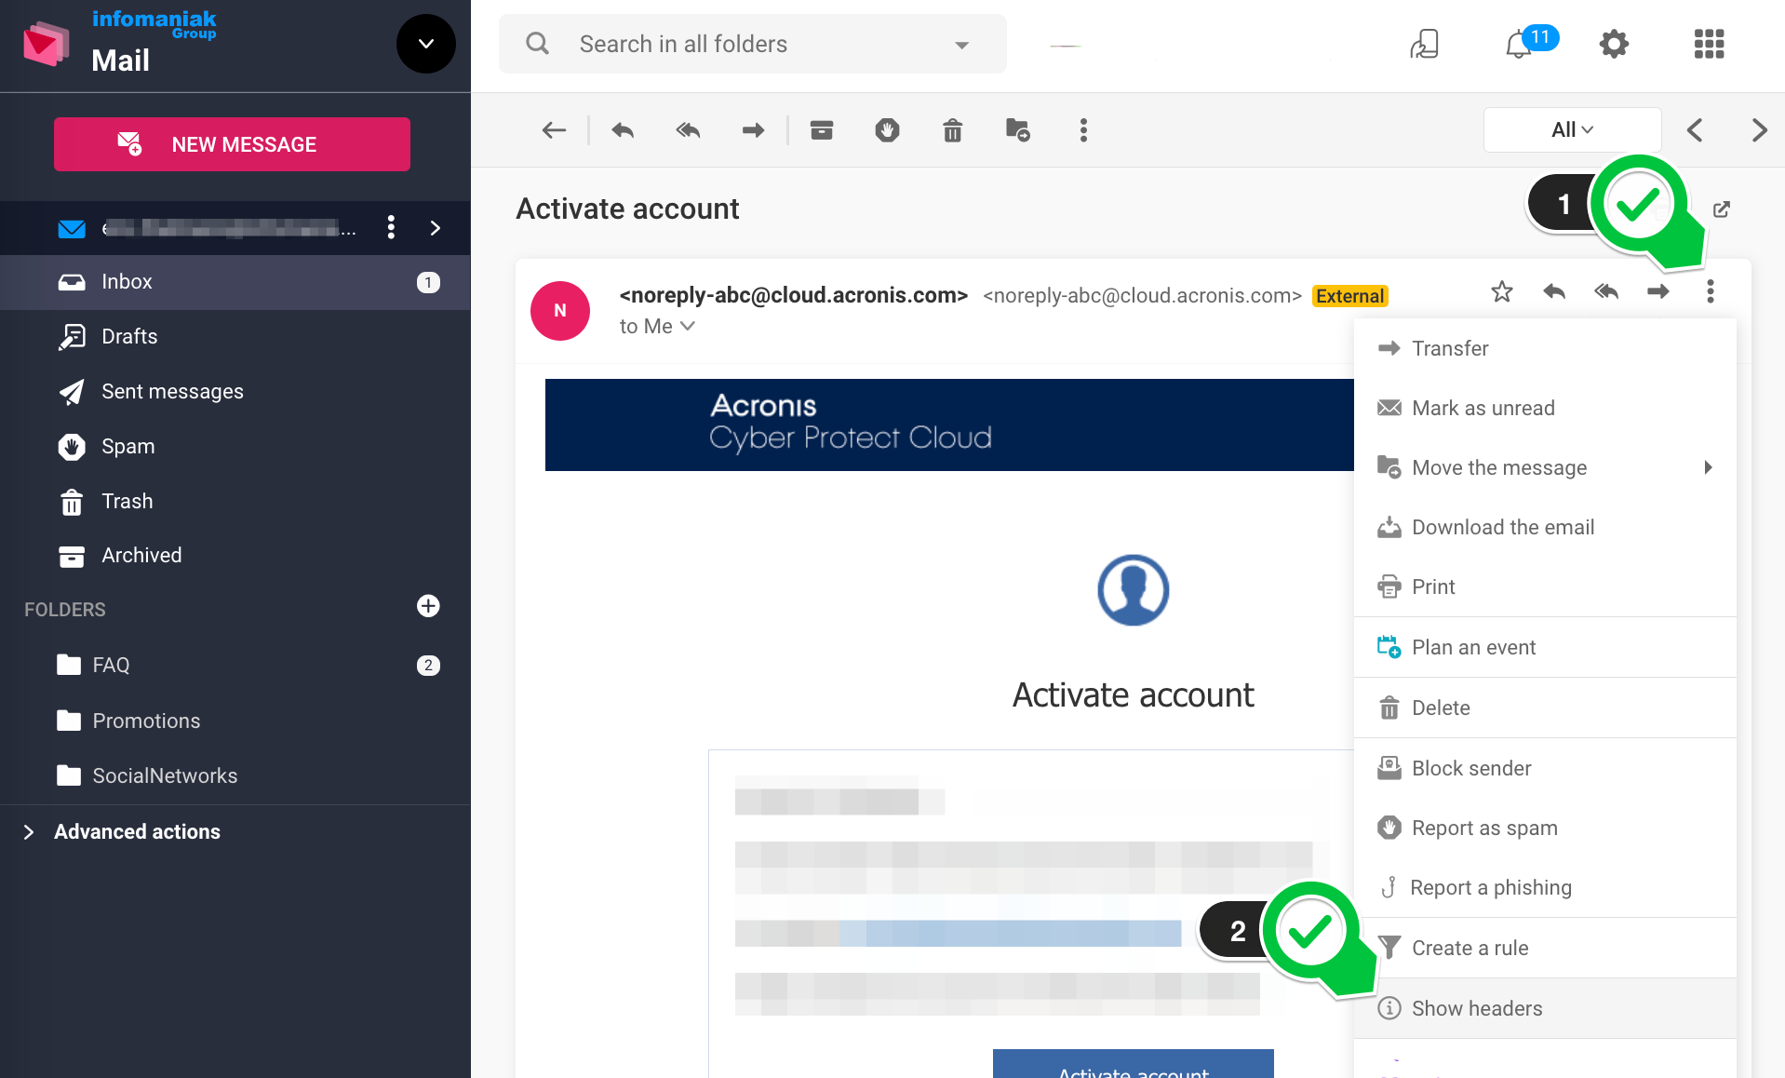Open the settings gear

(1614, 44)
